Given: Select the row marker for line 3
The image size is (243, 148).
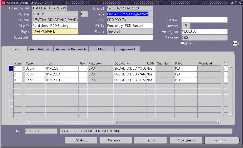Looking at the screenshot, I should pos(11,80).
